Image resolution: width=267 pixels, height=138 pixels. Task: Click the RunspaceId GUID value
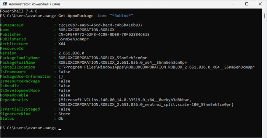[101, 25]
